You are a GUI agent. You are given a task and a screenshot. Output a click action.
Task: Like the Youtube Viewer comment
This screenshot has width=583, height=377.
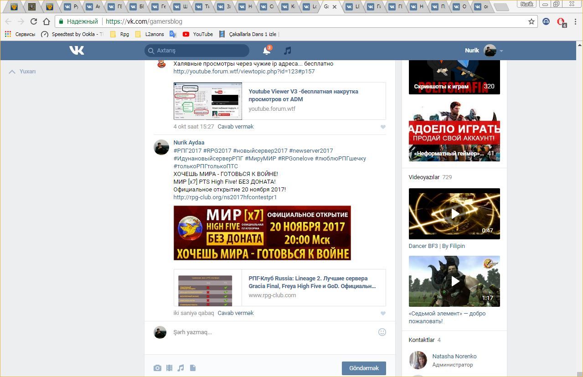click(x=383, y=127)
